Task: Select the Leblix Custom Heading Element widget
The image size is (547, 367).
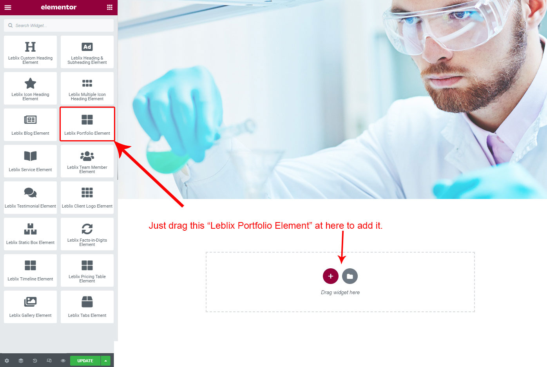Action: pyautogui.click(x=30, y=52)
